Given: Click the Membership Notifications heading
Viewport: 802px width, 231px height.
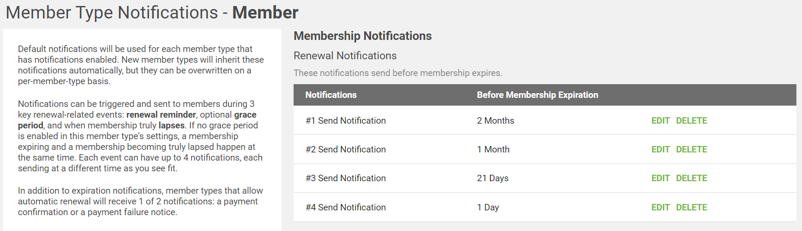Looking at the screenshot, I should pos(362,36).
